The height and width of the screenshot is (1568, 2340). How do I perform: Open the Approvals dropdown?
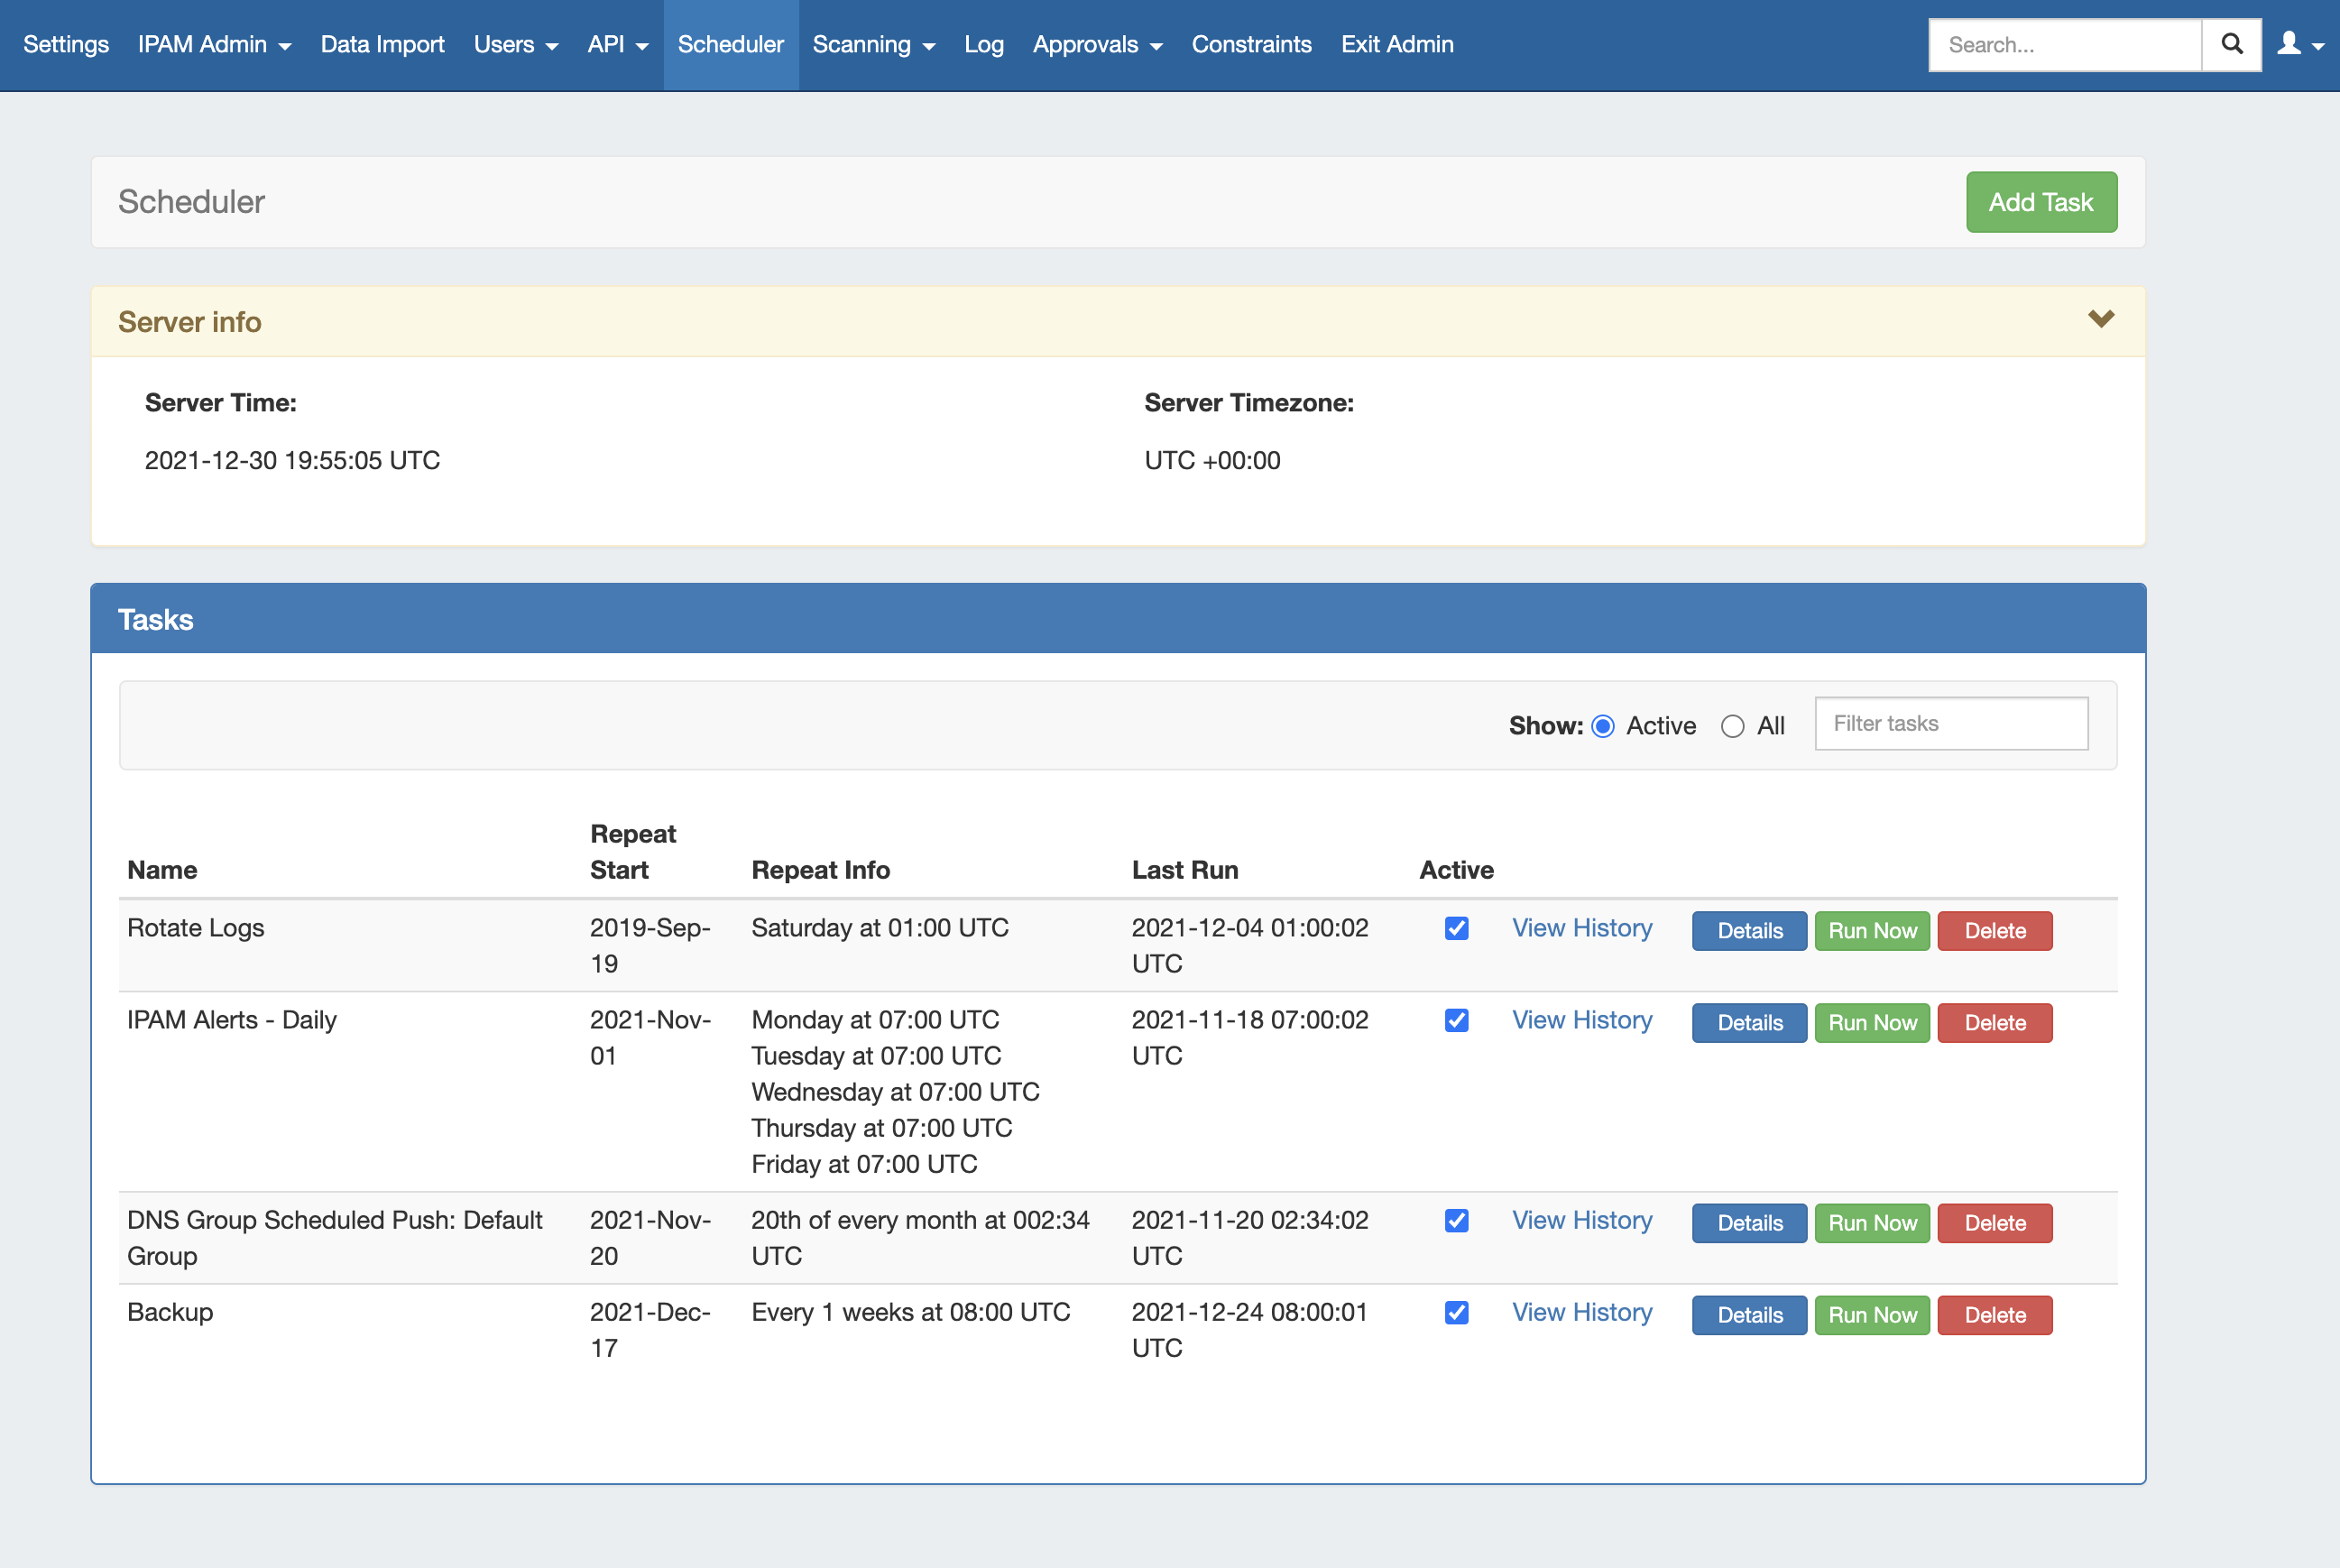point(1097,45)
